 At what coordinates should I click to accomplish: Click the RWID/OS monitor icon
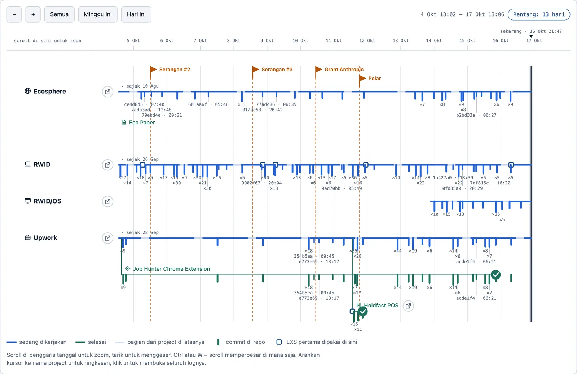point(27,201)
